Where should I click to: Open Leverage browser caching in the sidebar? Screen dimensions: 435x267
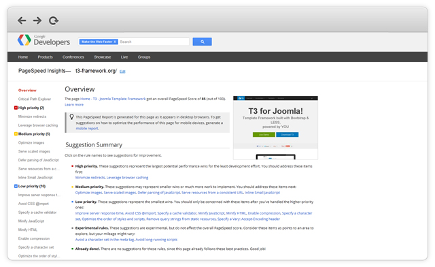(38, 125)
